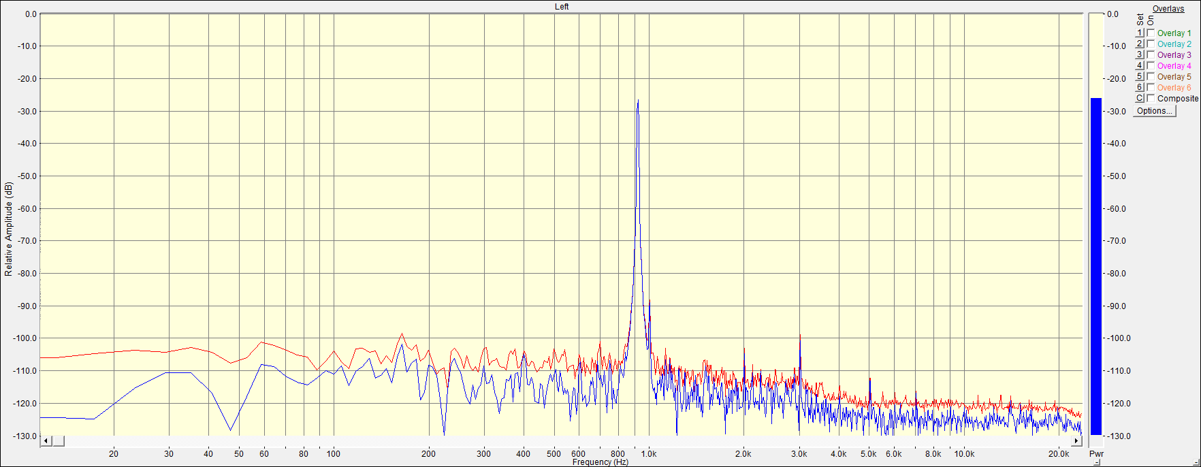Click the horizontal scrollbar thumb
The width and height of the screenshot is (1201, 467).
[59, 441]
